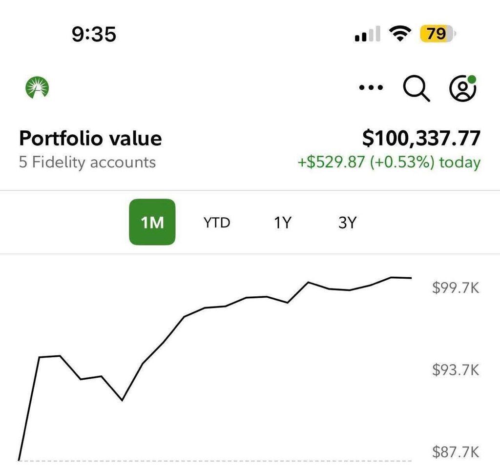Switch chart to YTD range

217,223
